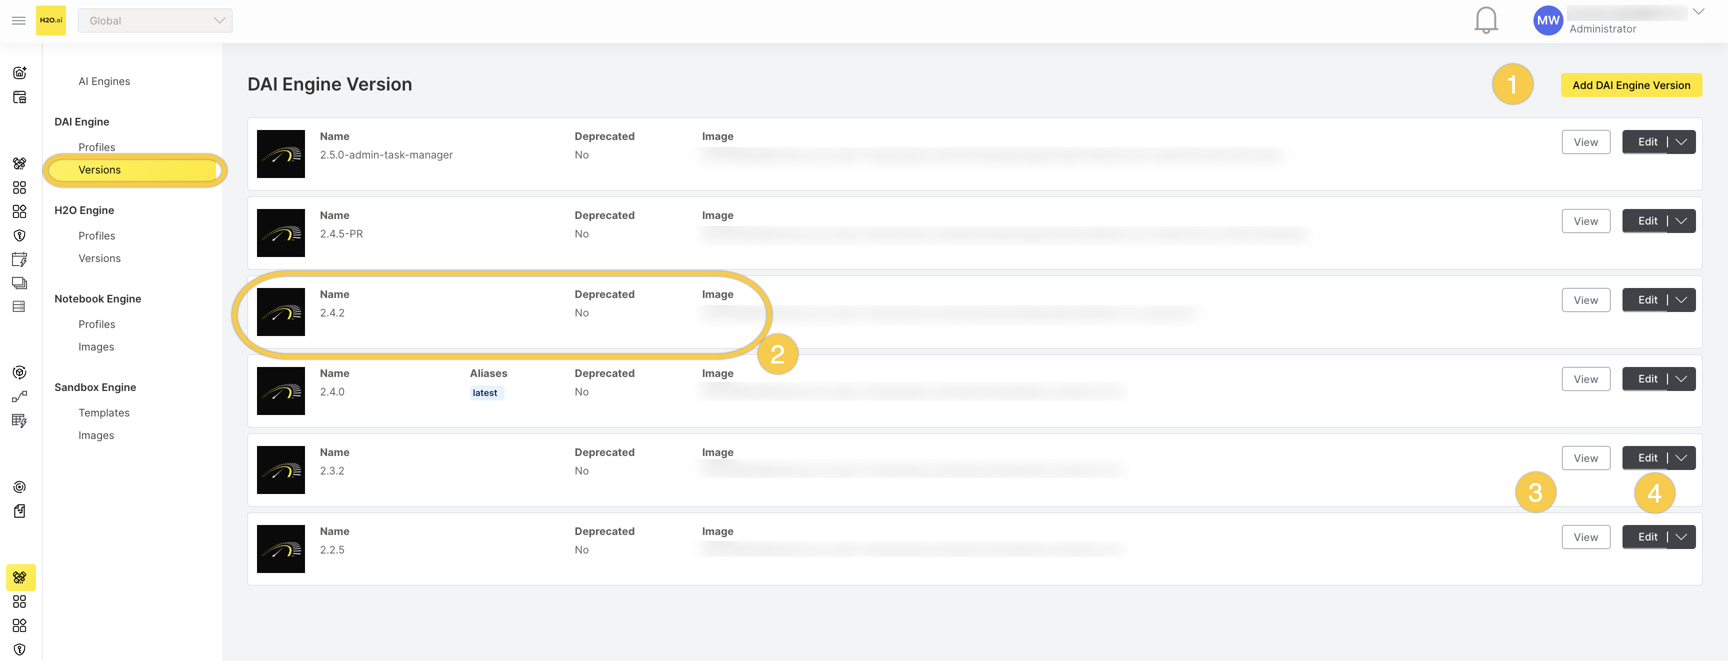1728x661 pixels.
Task: Click four-squares icon under the highlighted engine icon
Action: coord(19,602)
